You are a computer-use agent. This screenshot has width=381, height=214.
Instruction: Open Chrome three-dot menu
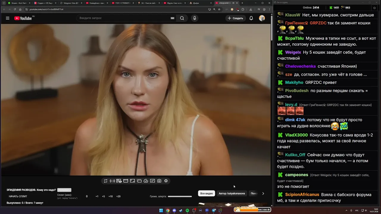(x=269, y=9)
